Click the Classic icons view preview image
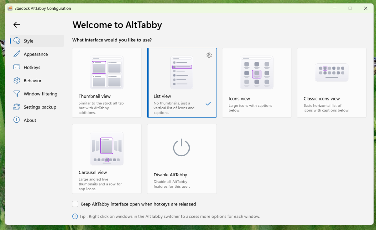 332,72
